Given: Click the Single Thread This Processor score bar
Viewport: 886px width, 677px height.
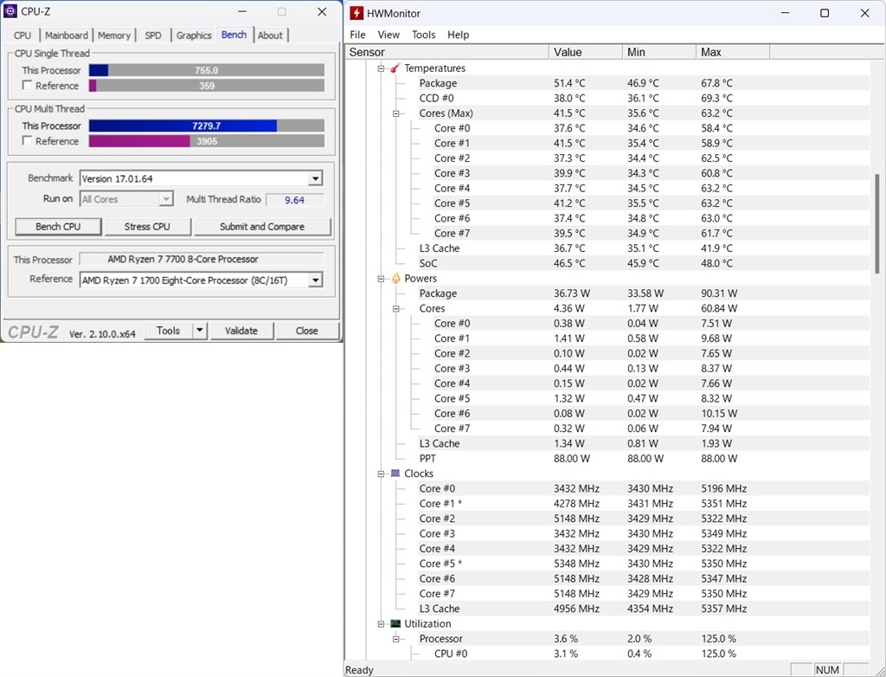Looking at the screenshot, I should tap(207, 70).
